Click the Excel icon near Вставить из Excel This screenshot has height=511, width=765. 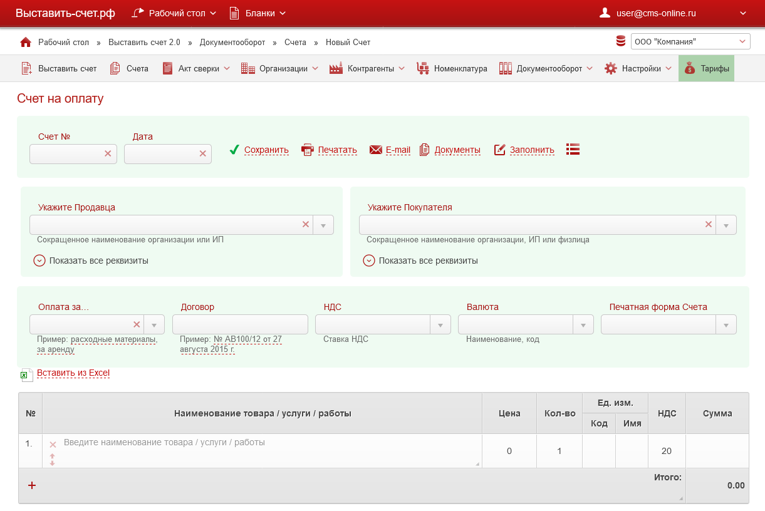tap(26, 374)
